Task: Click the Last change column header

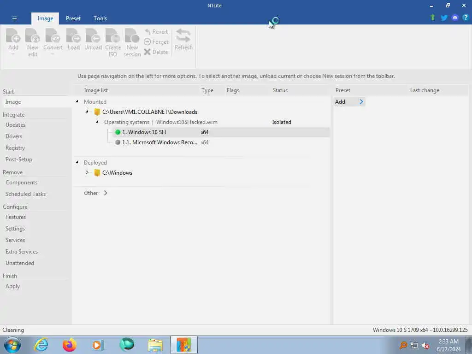Action: tap(425, 90)
